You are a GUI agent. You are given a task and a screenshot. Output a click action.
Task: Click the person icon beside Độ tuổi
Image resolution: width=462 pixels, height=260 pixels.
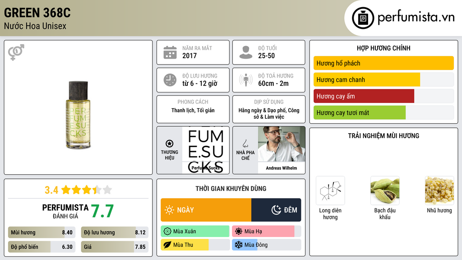246,52
